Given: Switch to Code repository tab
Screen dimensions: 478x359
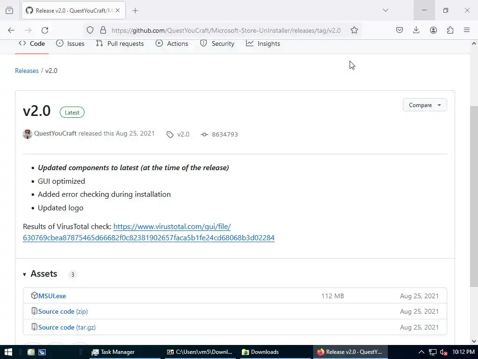Looking at the screenshot, I should (32, 43).
